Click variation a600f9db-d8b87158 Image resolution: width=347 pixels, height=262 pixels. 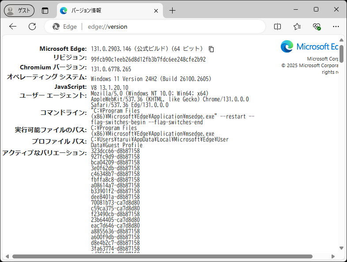(x=115, y=237)
